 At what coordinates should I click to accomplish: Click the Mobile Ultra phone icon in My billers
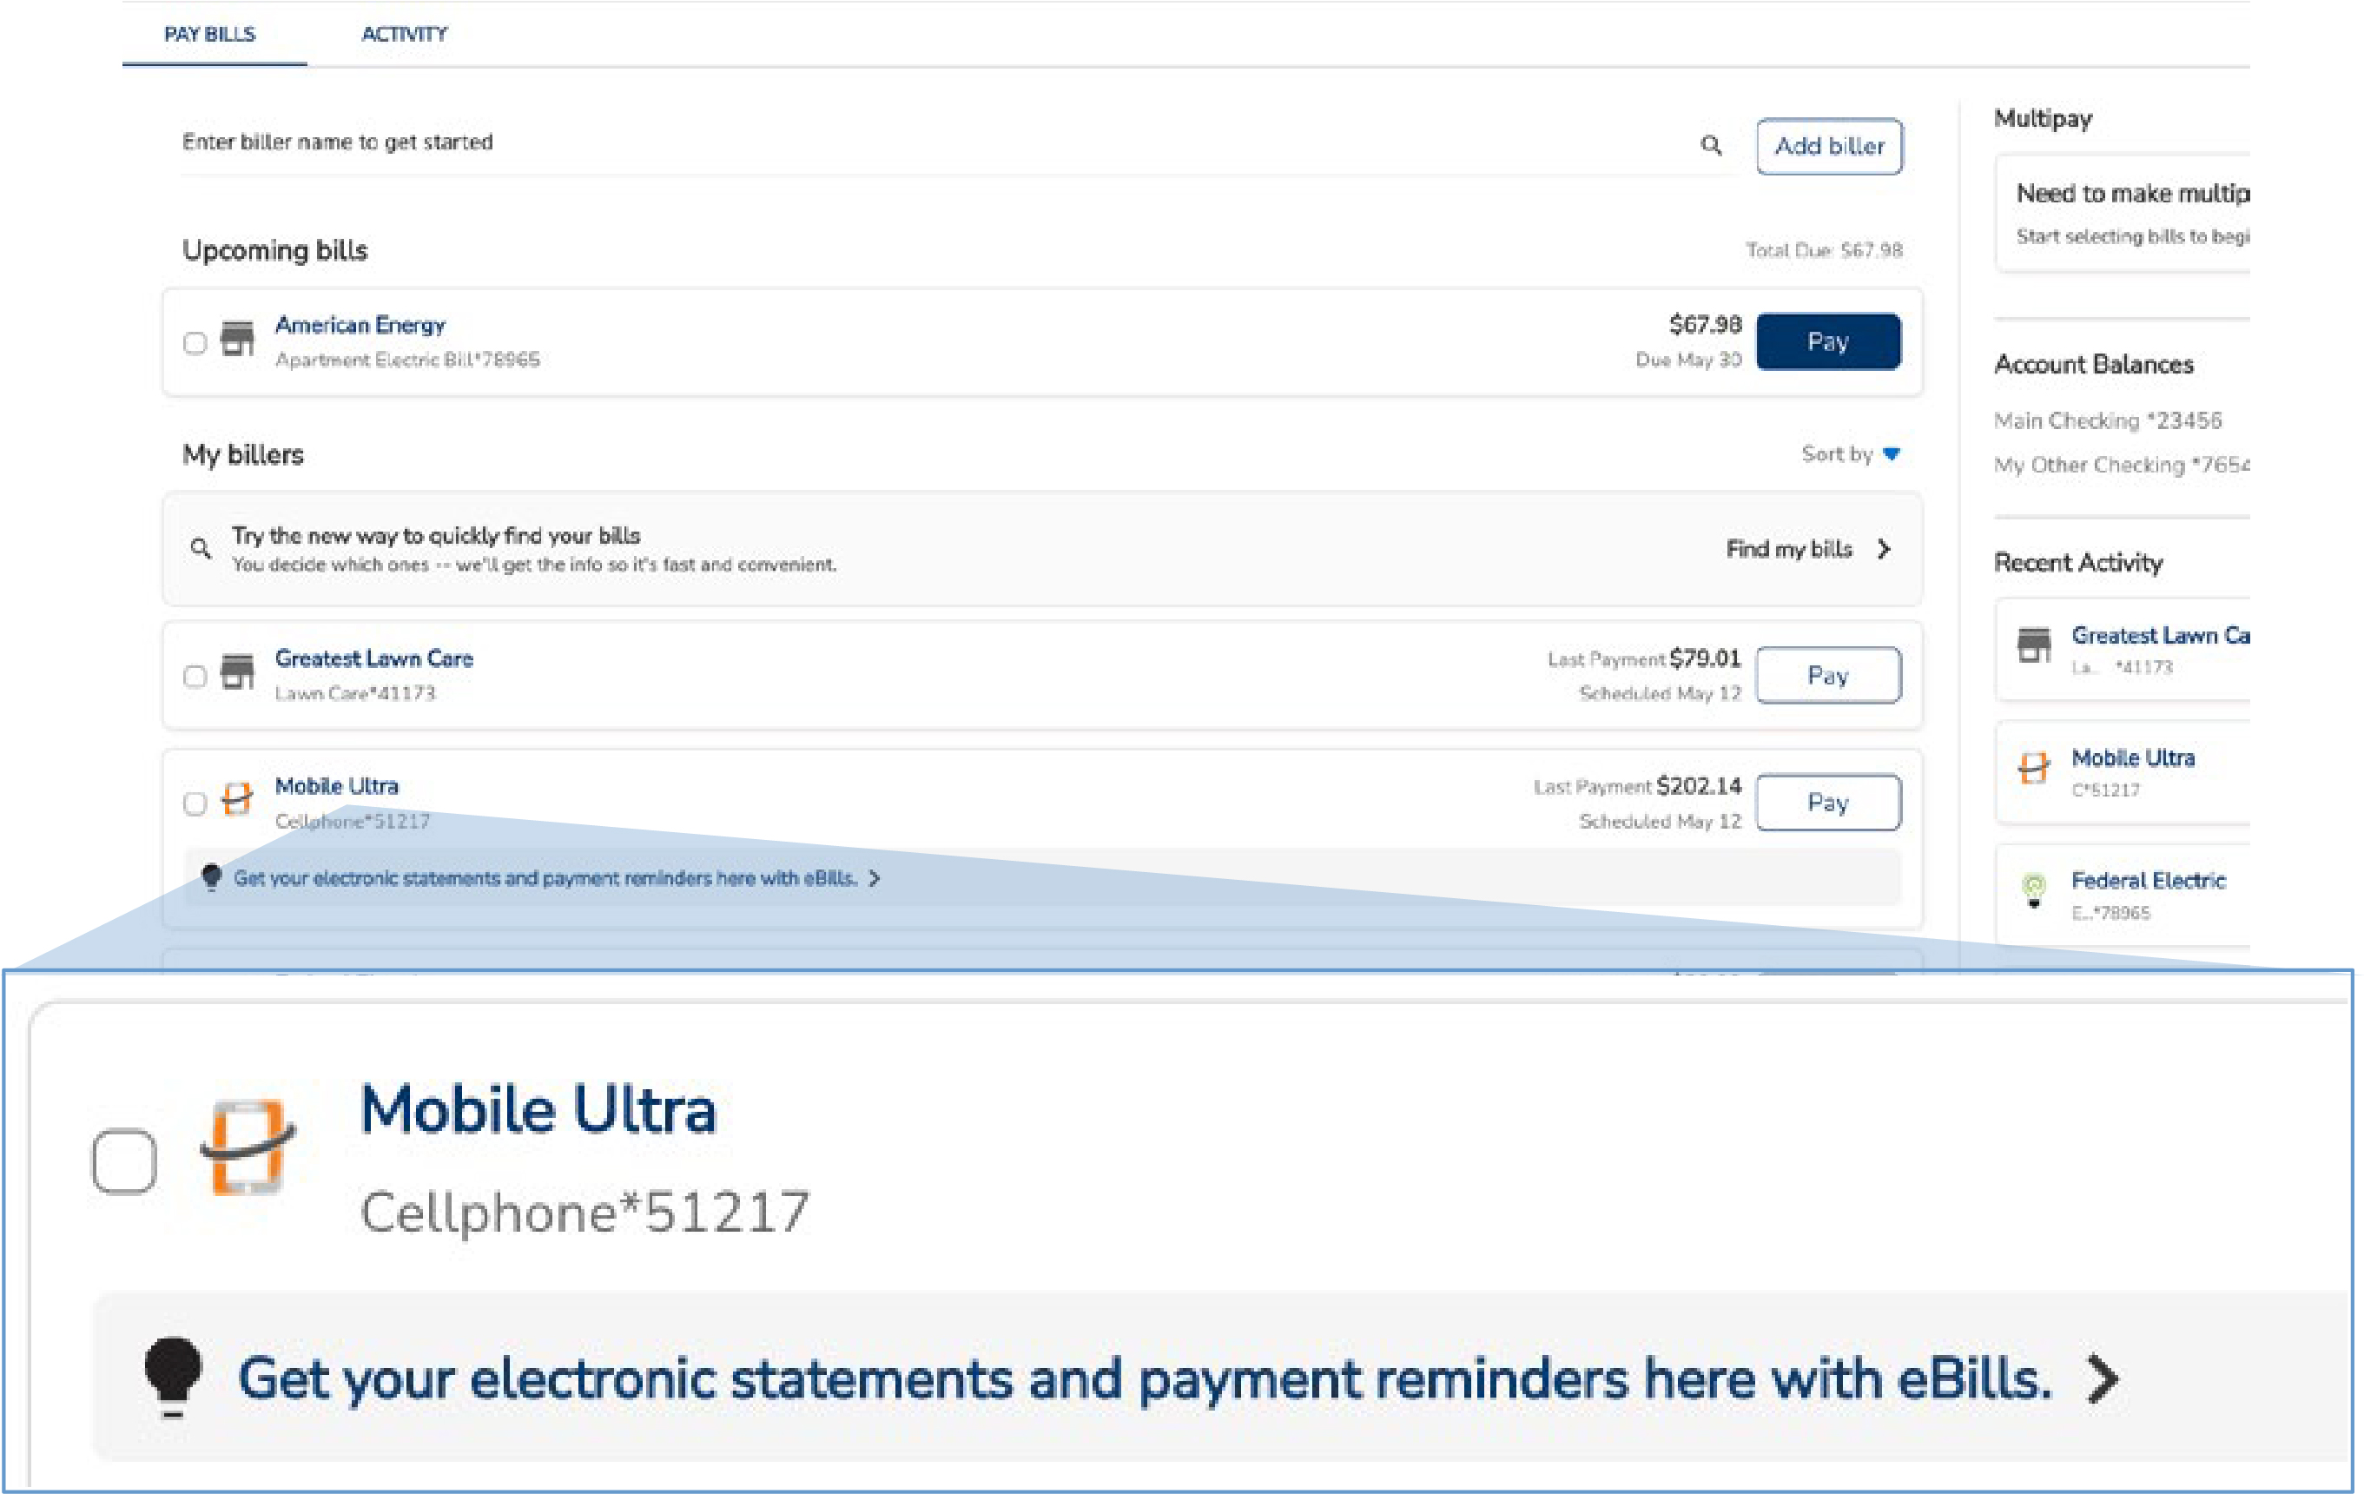[236, 799]
